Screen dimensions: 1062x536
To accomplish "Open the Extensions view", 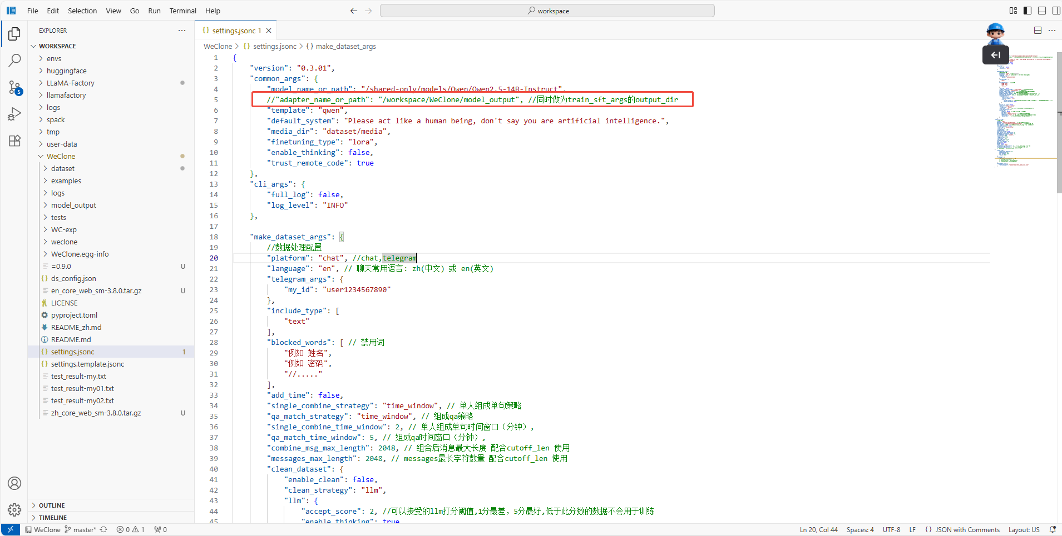I will 14,141.
